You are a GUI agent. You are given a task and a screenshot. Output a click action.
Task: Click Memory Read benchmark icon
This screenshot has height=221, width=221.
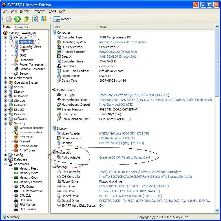click(16, 168)
